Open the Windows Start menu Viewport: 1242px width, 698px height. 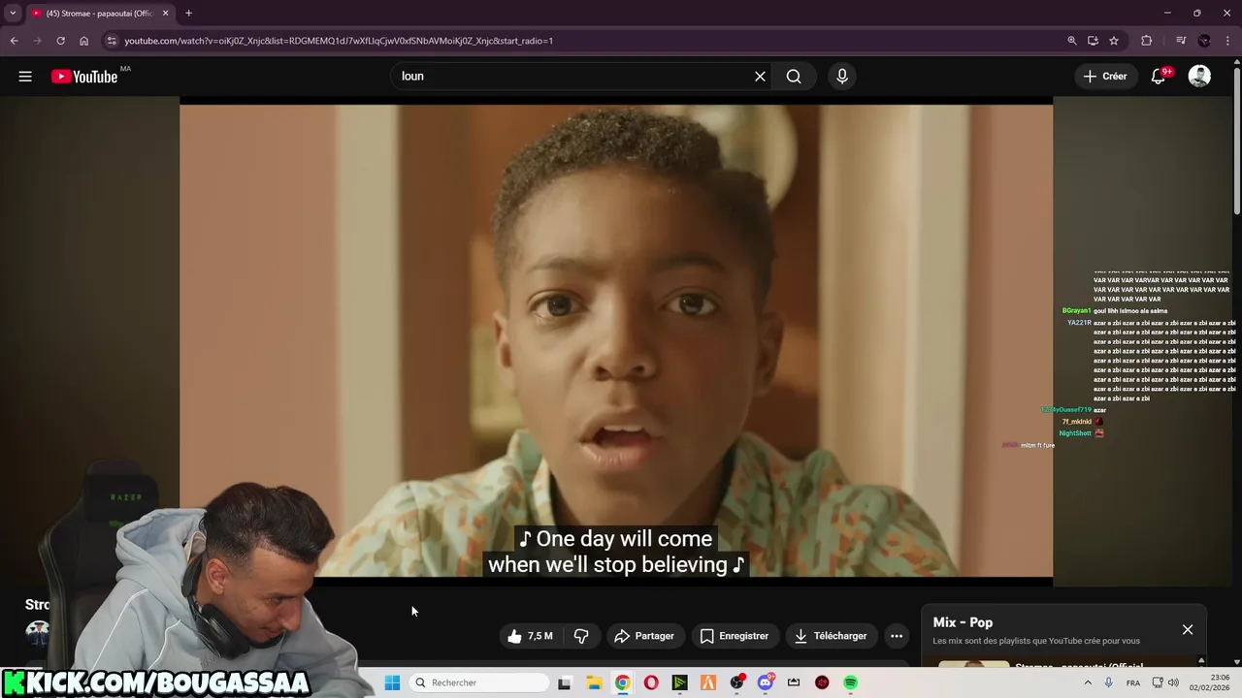pyautogui.click(x=392, y=682)
